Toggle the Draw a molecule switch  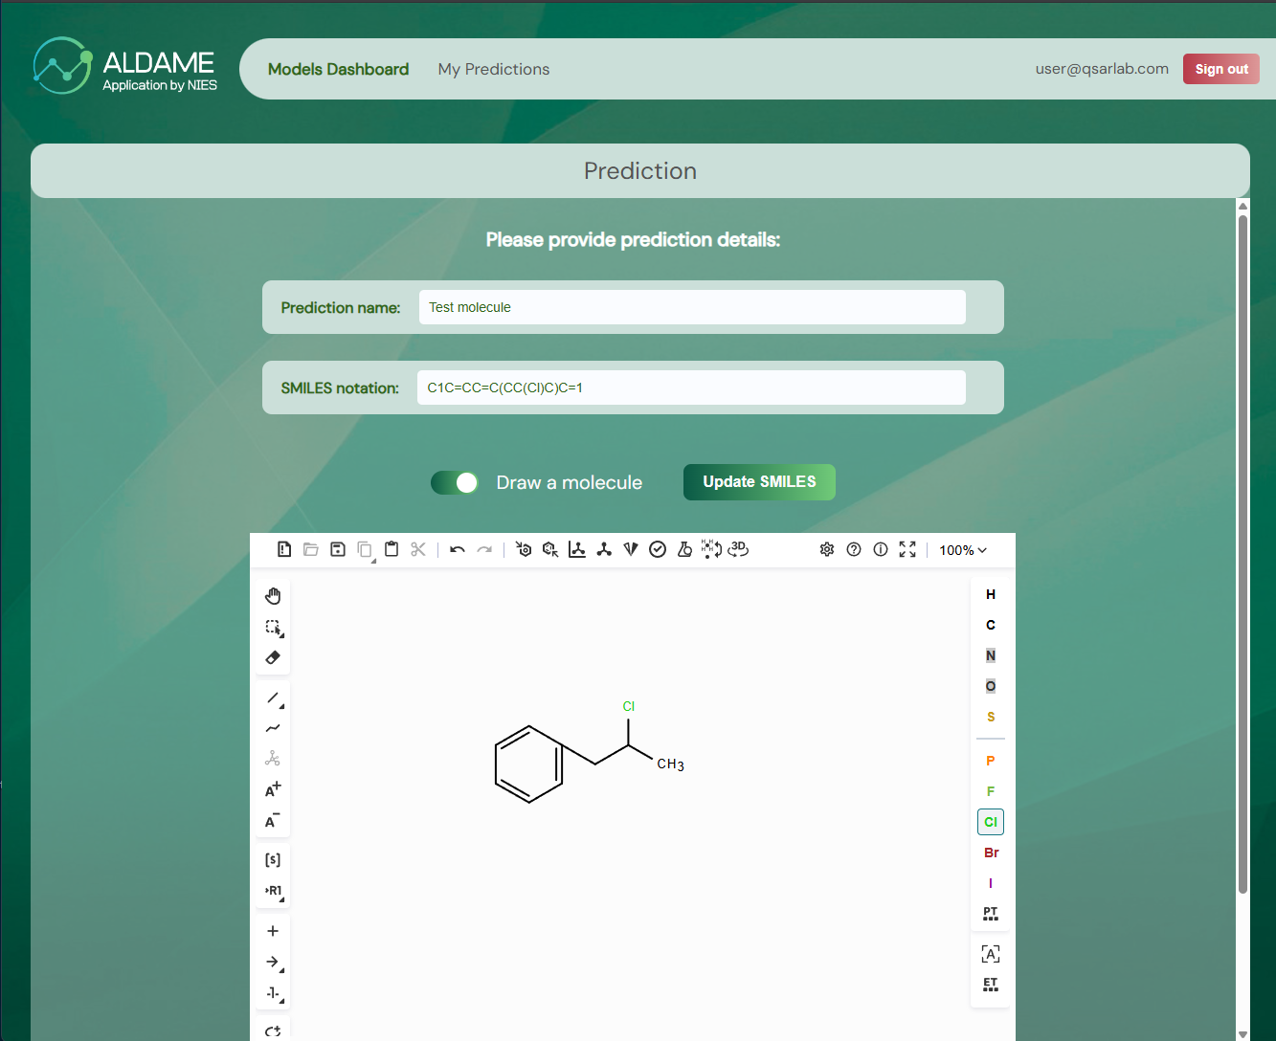[x=455, y=482]
